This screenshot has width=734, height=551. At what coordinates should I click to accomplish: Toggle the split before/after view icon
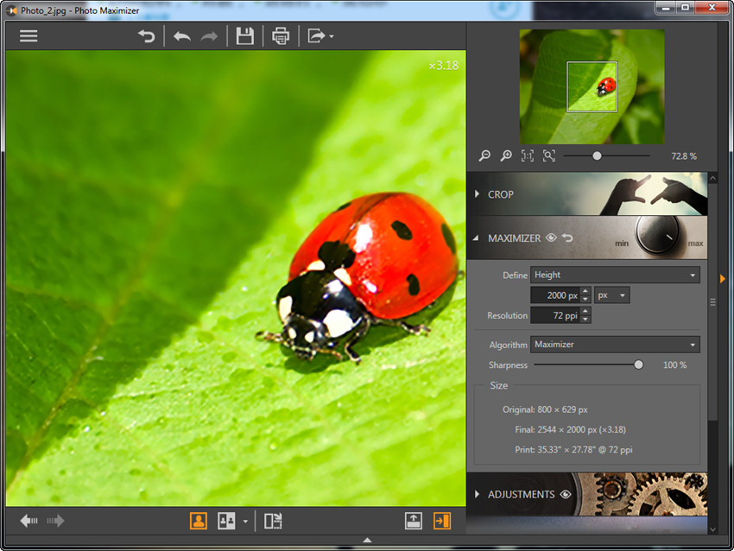[273, 521]
